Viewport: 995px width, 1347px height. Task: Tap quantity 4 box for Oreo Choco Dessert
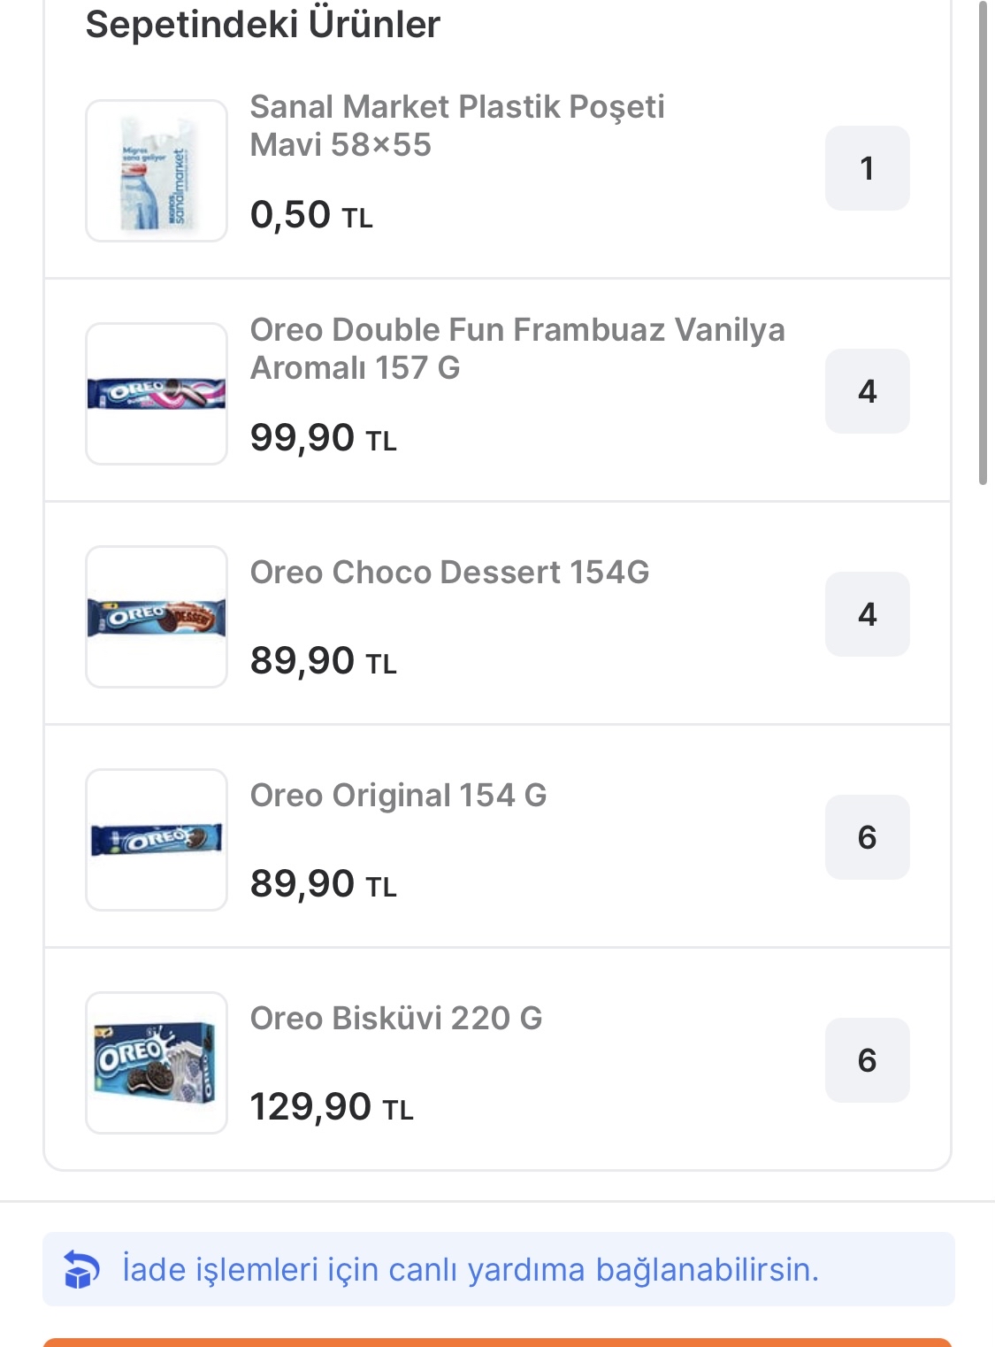tap(867, 614)
